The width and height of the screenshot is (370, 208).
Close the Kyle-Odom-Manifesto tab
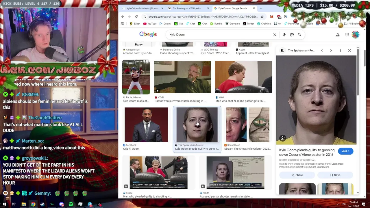point(162,8)
